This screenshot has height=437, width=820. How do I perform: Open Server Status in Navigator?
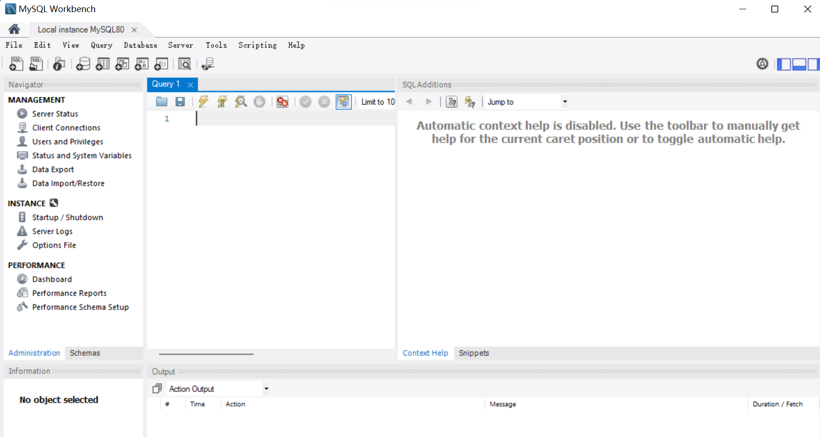tap(55, 114)
